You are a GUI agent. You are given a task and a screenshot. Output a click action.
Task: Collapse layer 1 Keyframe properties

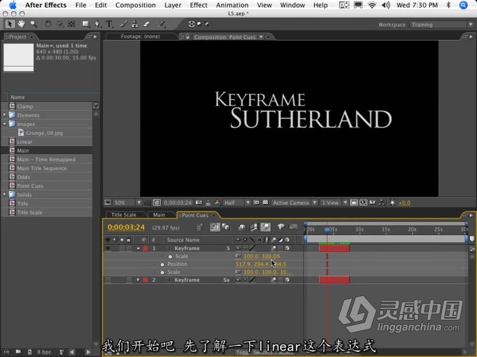pyautogui.click(x=138, y=249)
